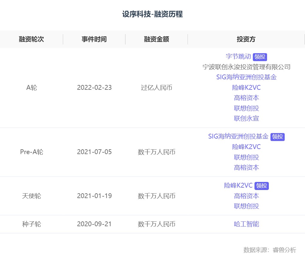Image resolution: width=305 pixels, height=266 pixels.
Task: Open 高榕资本 link in the Pre-A轮 row
Action: 246,168
